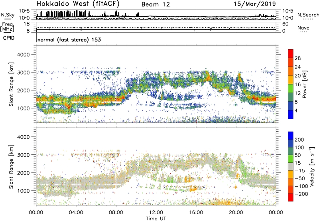Screen dimensions: 319x221
Task: Click the velocity colorbar gray segment
Action: [x=291, y=167]
